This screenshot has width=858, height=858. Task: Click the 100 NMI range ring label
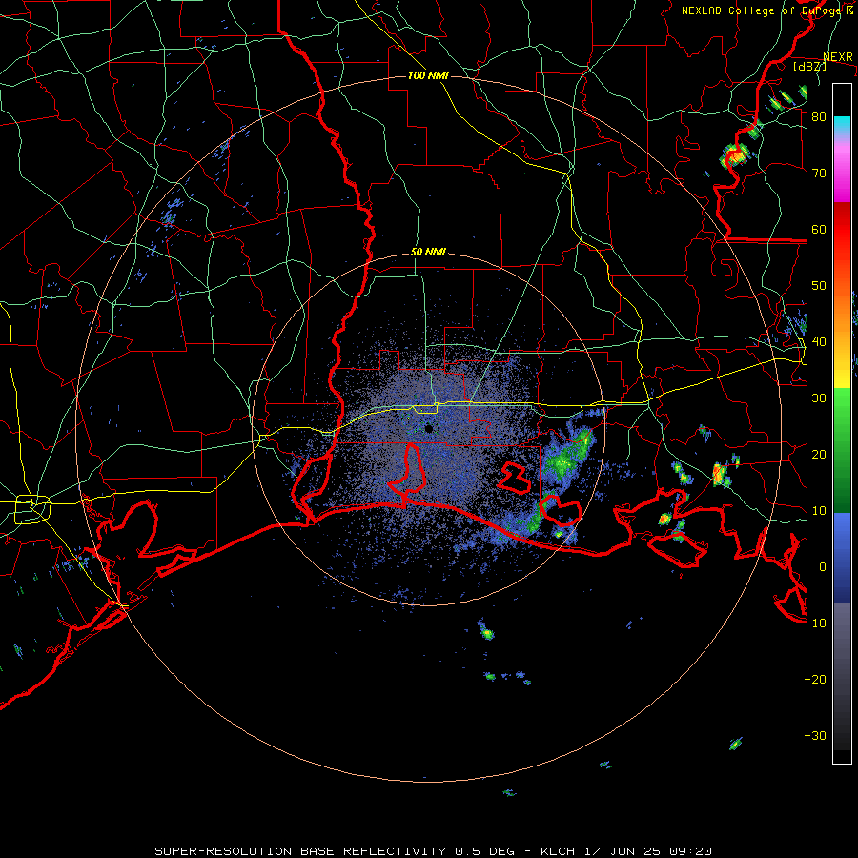tap(428, 75)
